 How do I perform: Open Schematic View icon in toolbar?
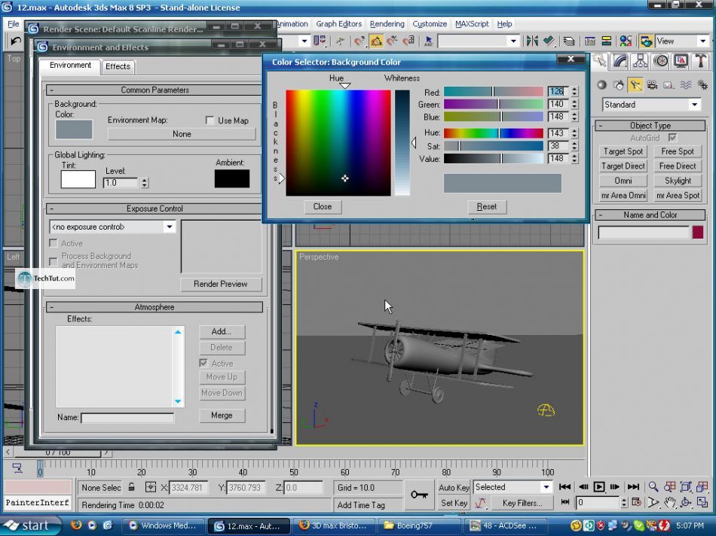point(607,41)
